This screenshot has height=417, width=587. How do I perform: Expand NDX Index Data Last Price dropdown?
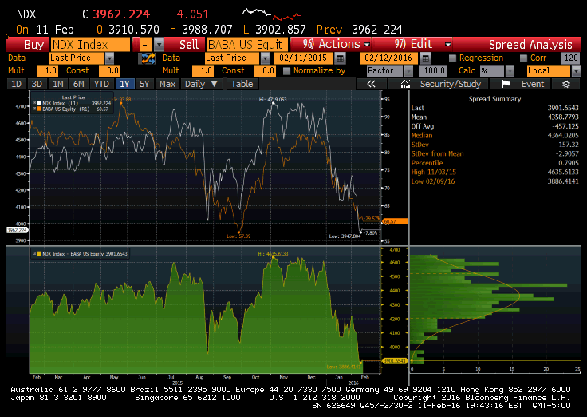(109, 58)
